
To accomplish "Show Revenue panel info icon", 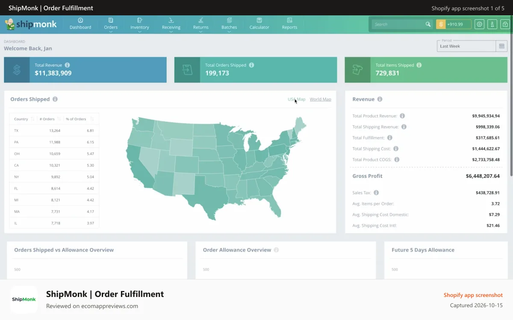I will tap(380, 99).
